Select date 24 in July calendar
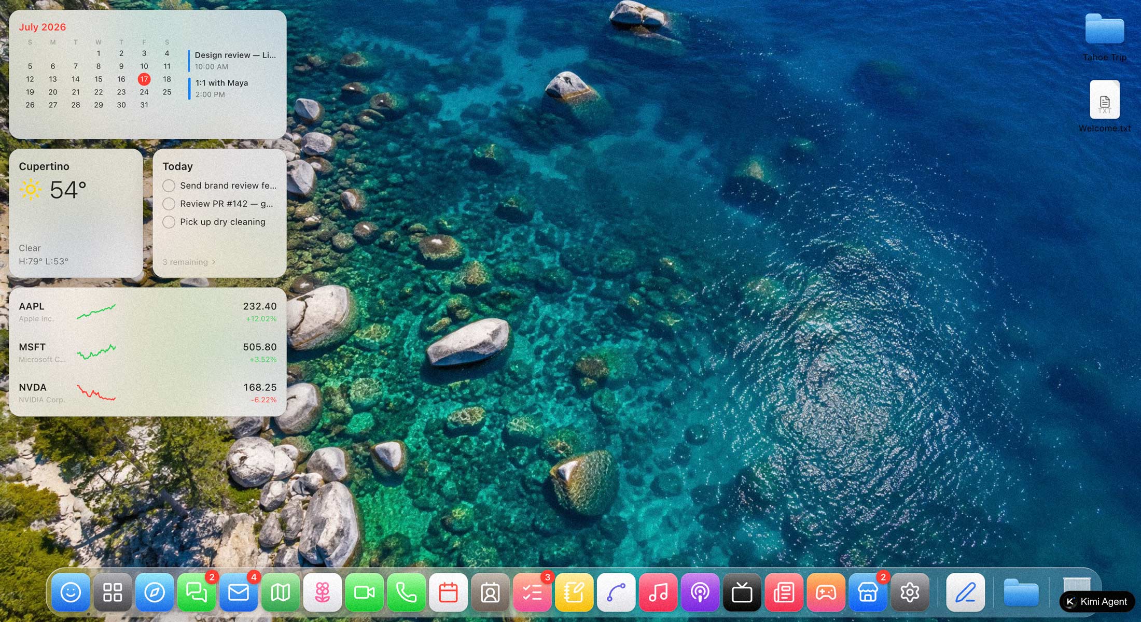1141x622 pixels. [144, 92]
